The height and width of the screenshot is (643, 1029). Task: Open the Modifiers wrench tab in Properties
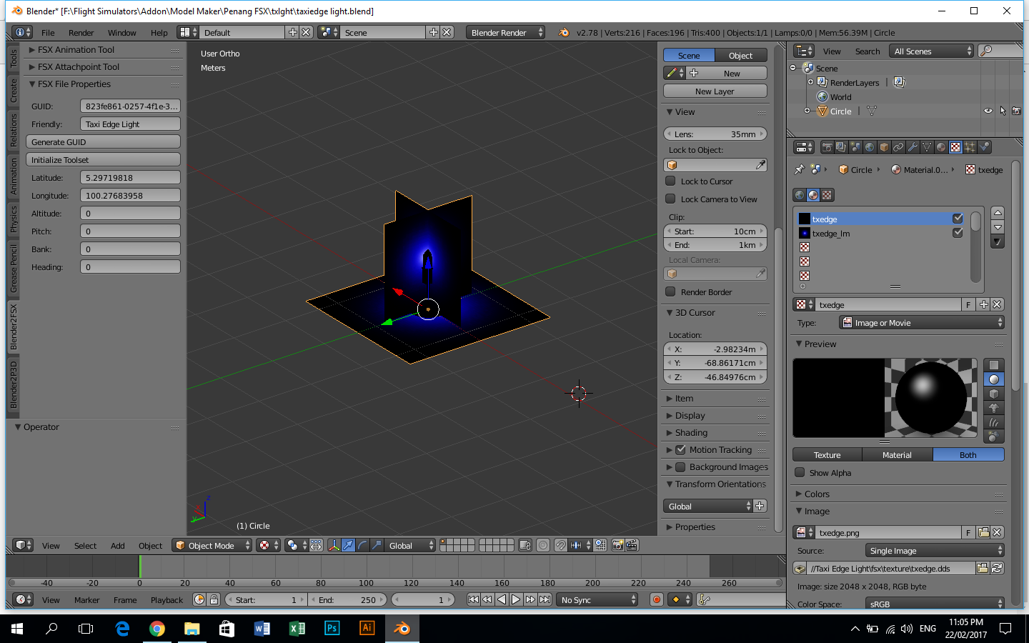[x=913, y=147]
